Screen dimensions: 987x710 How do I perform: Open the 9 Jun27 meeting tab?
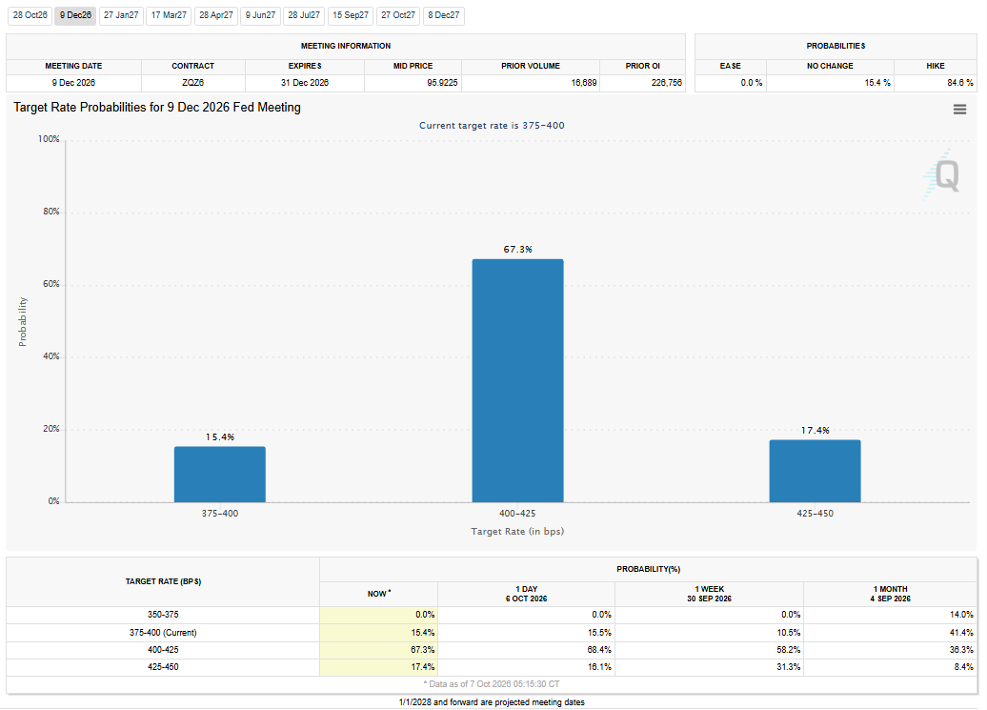click(261, 15)
